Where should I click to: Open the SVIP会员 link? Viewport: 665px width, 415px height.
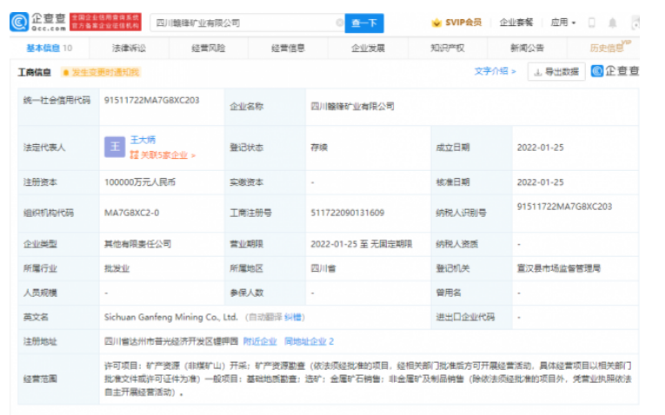click(463, 23)
